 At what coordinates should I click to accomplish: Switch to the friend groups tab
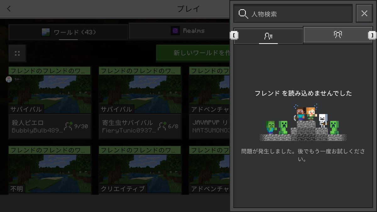tap(338, 35)
